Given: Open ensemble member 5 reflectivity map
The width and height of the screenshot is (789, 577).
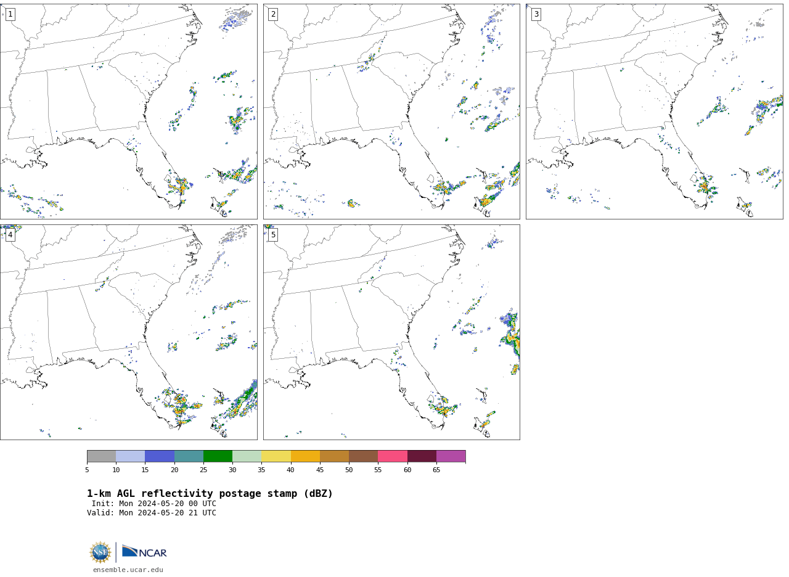Looking at the screenshot, I should (x=391, y=332).
